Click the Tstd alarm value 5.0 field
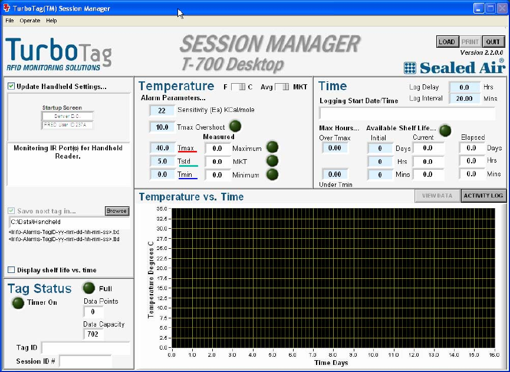This screenshot has width=510, height=372. 162,161
